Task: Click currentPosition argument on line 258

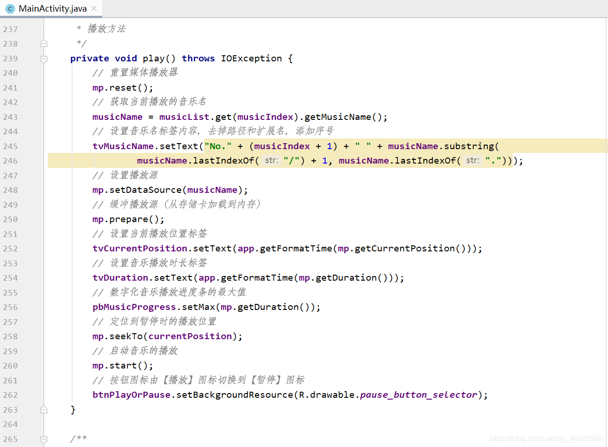Action: click(x=190, y=336)
